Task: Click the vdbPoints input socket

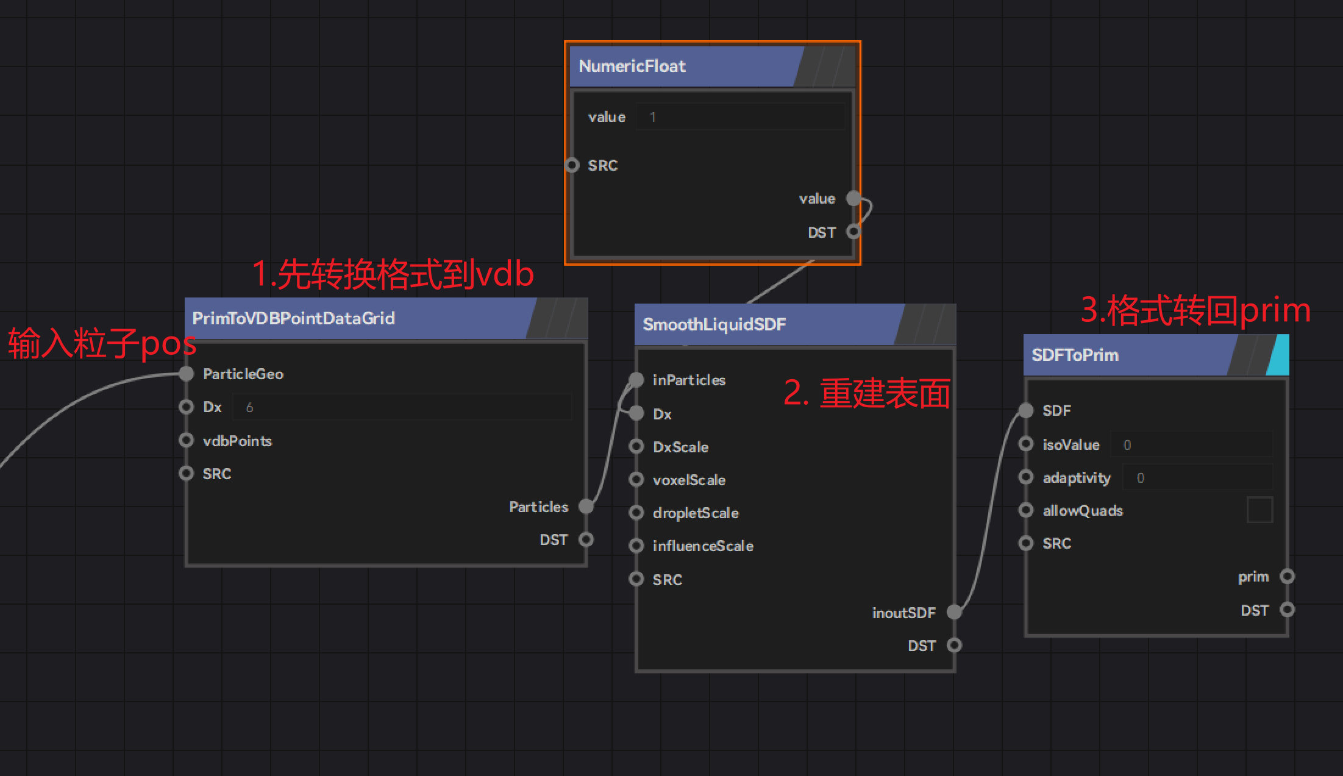Action: [x=187, y=440]
